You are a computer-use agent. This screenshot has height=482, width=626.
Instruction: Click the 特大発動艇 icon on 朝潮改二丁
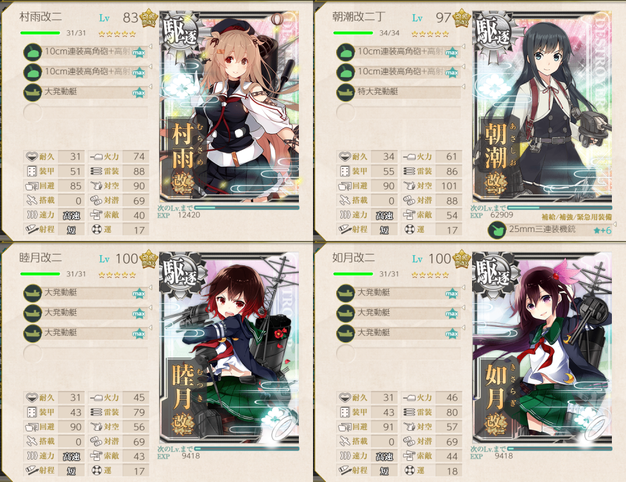tap(346, 92)
